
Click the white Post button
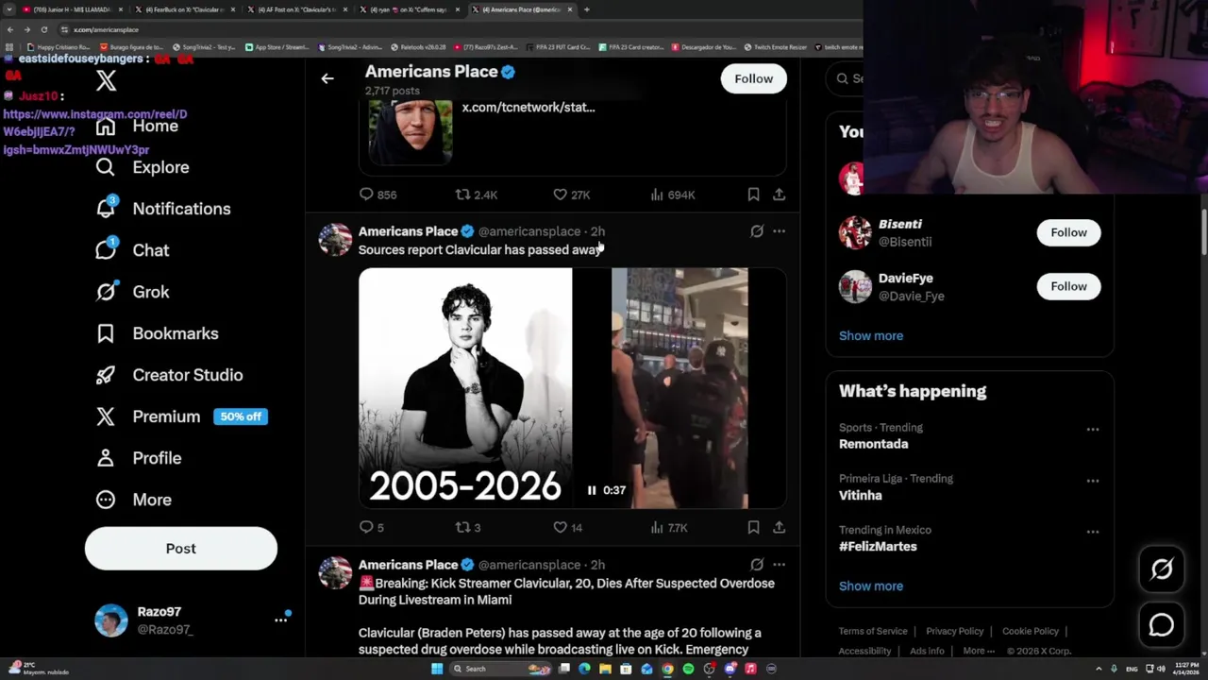[181, 549]
